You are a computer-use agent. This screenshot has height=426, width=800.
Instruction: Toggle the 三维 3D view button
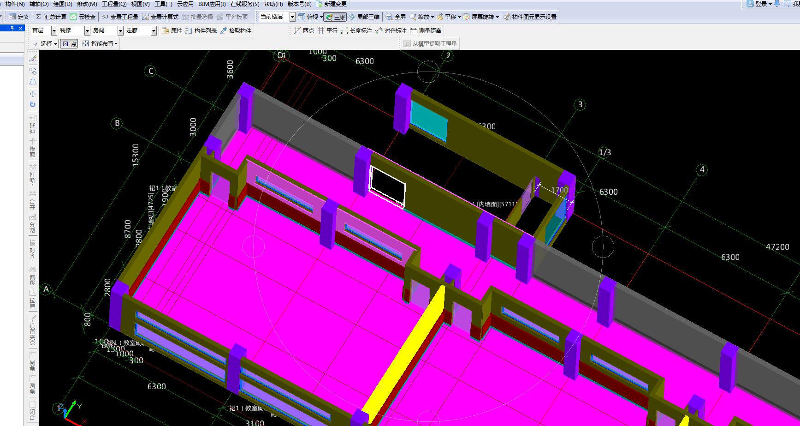(335, 17)
